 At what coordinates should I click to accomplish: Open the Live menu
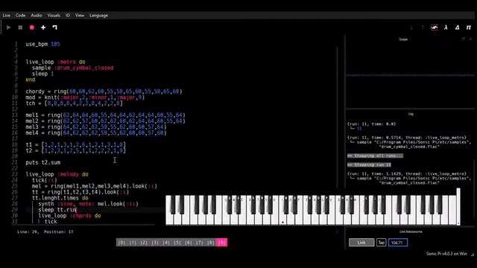pyautogui.click(x=7, y=15)
